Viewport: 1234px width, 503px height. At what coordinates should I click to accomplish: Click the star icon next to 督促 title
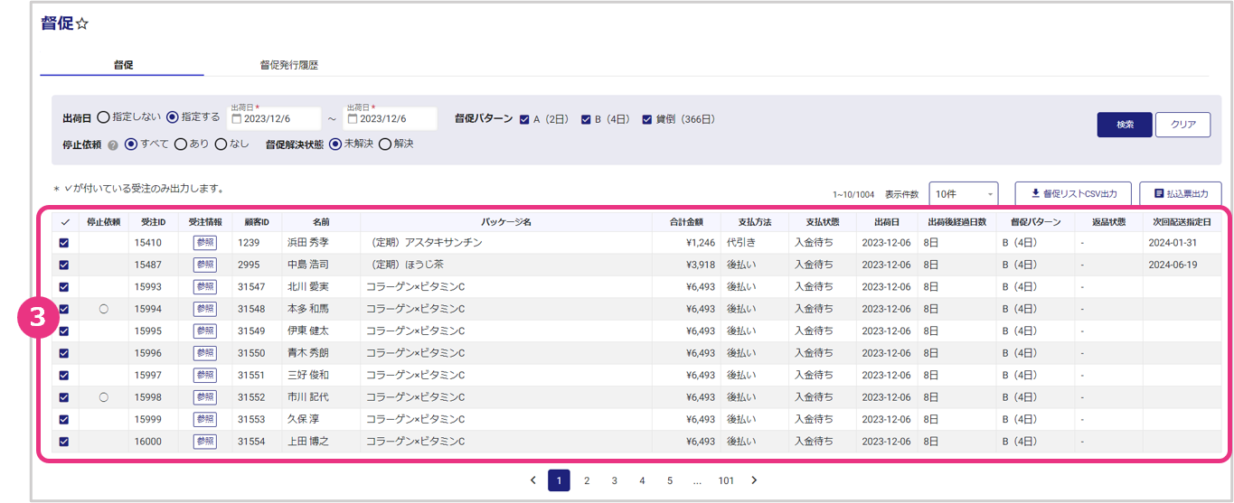point(82,24)
